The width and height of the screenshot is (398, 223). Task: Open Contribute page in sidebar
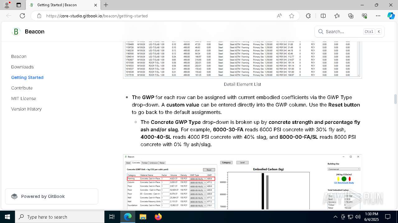pos(22,88)
